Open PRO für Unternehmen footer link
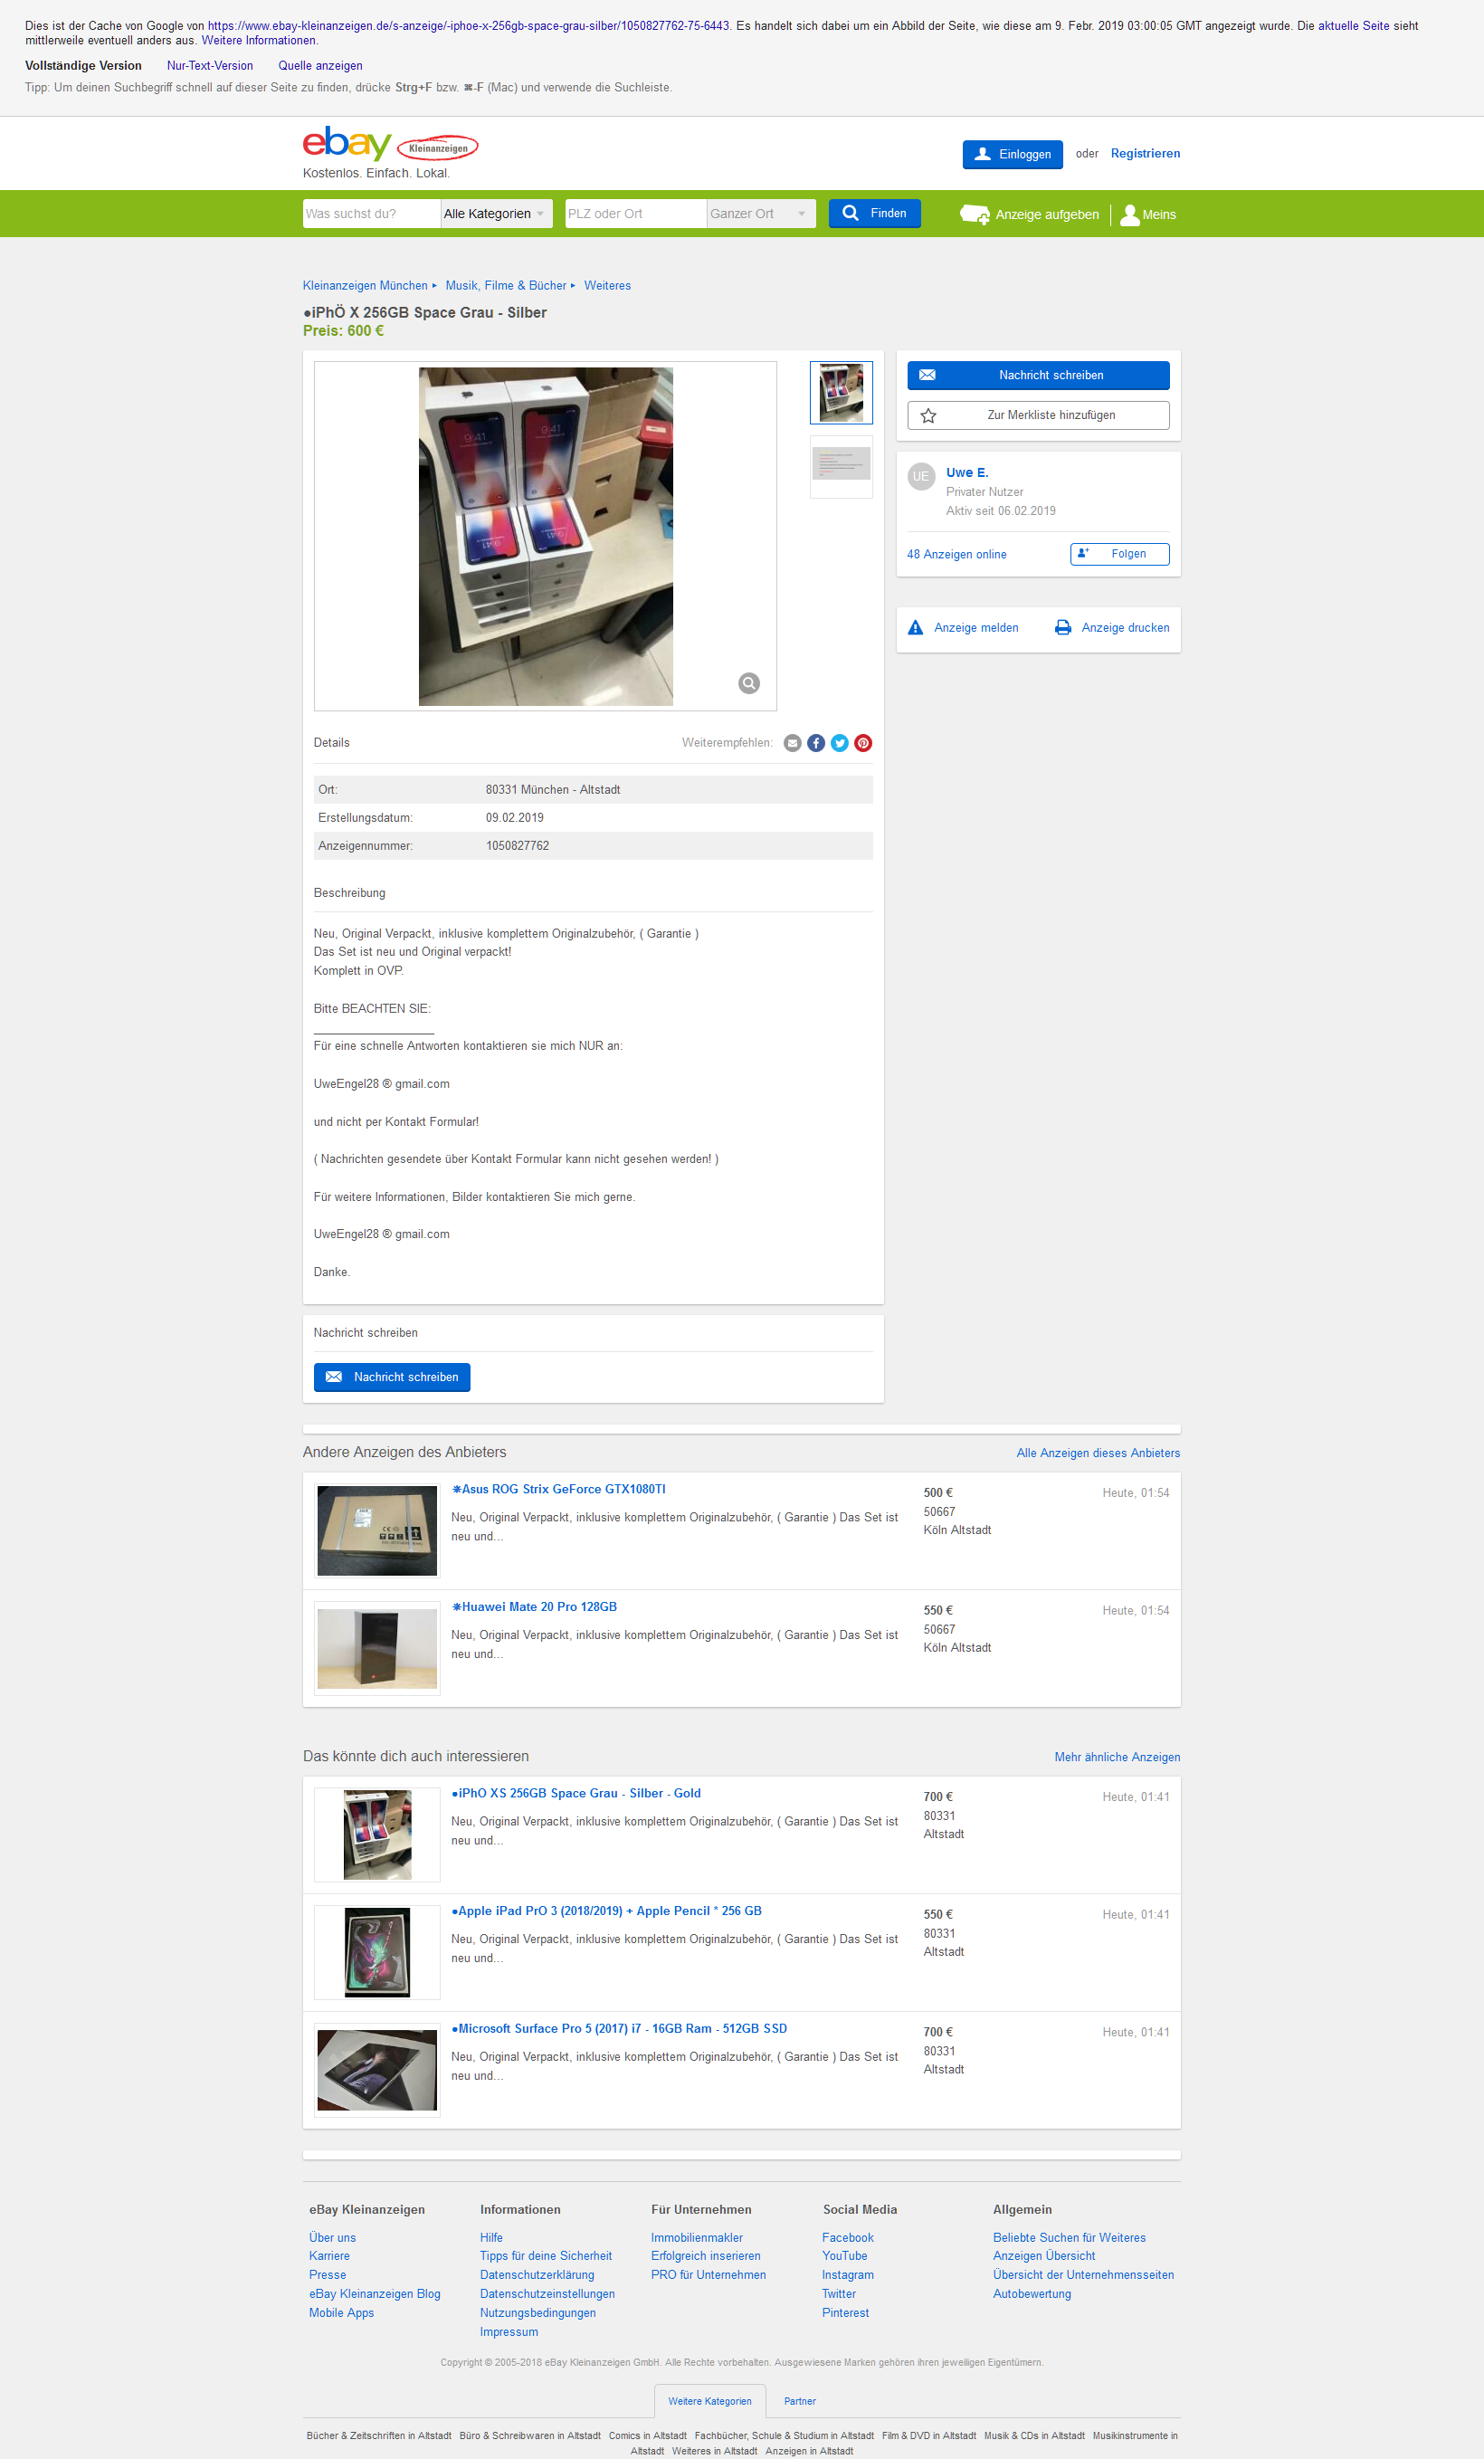1484x2459 pixels. point(709,2275)
